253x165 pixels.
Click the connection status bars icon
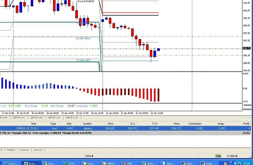pos(218,156)
